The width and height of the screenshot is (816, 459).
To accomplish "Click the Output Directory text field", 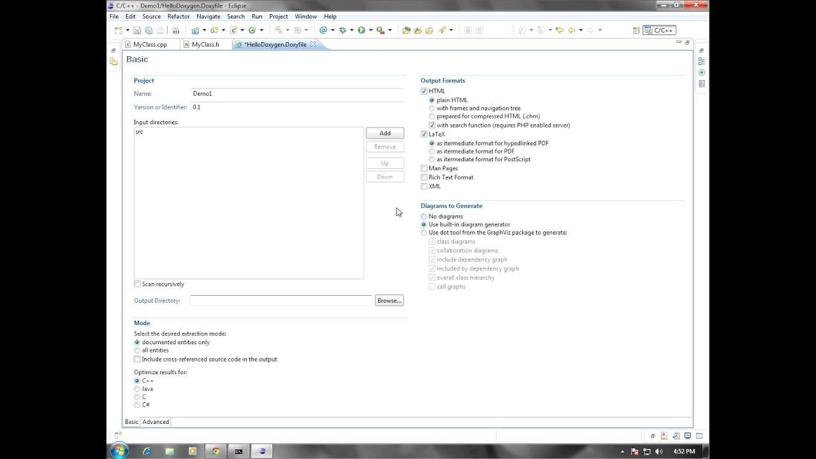I will pos(280,300).
